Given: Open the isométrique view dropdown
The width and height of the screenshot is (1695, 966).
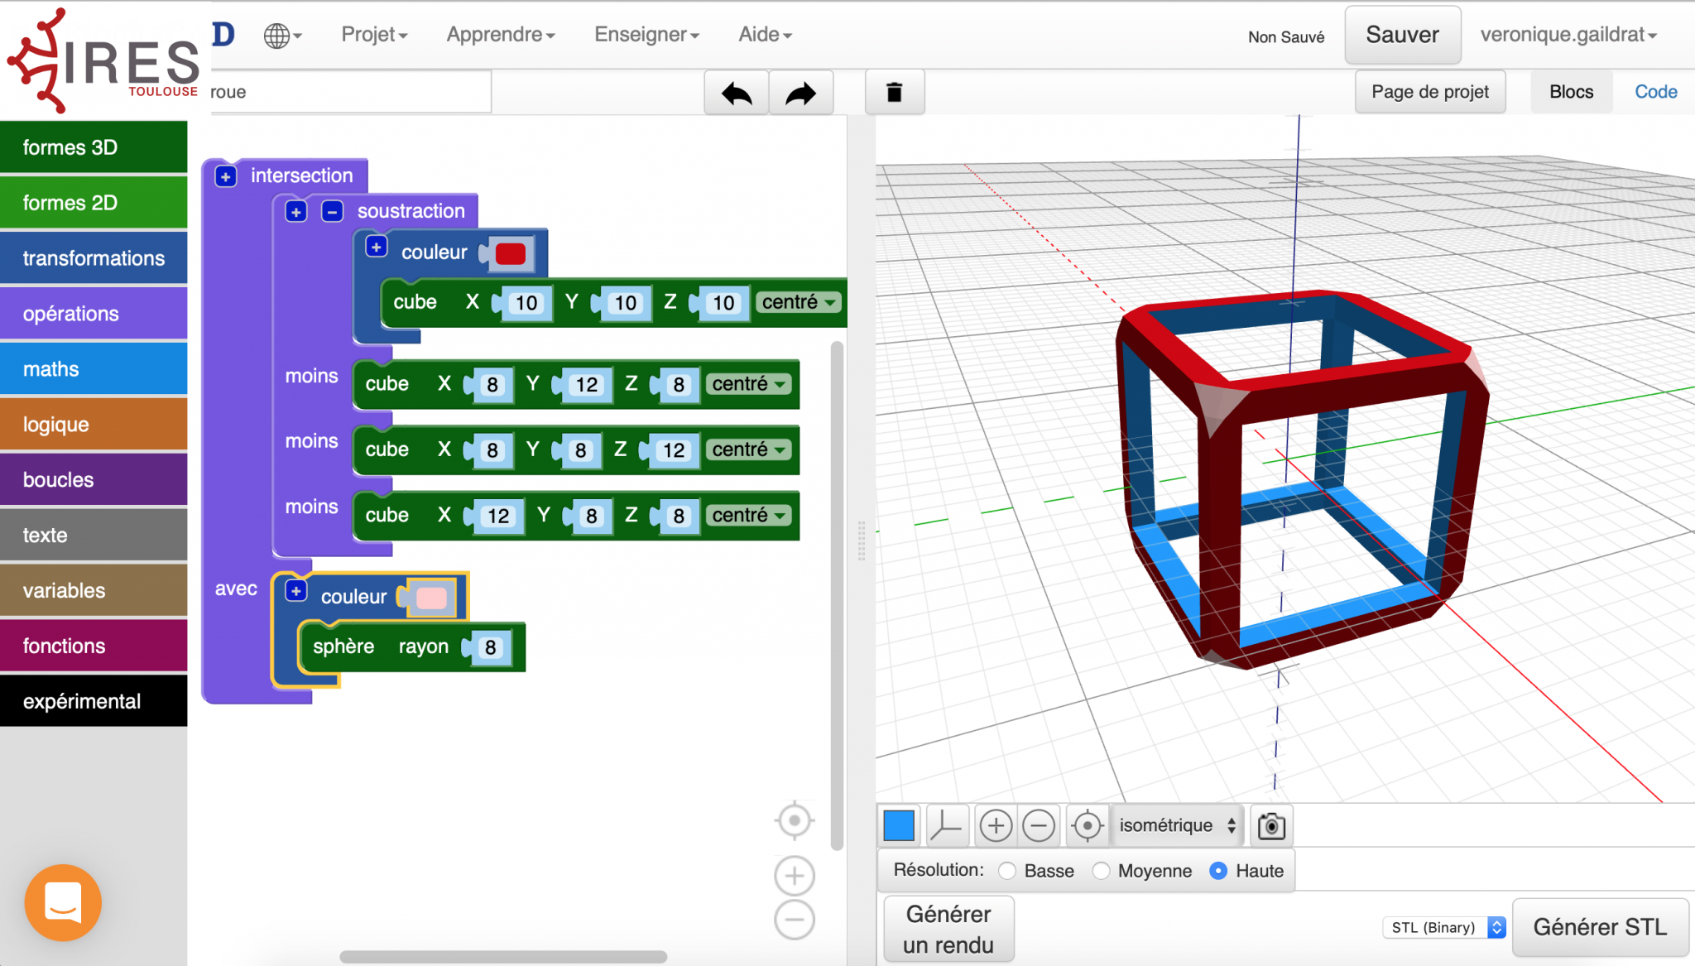Looking at the screenshot, I should tap(1175, 825).
